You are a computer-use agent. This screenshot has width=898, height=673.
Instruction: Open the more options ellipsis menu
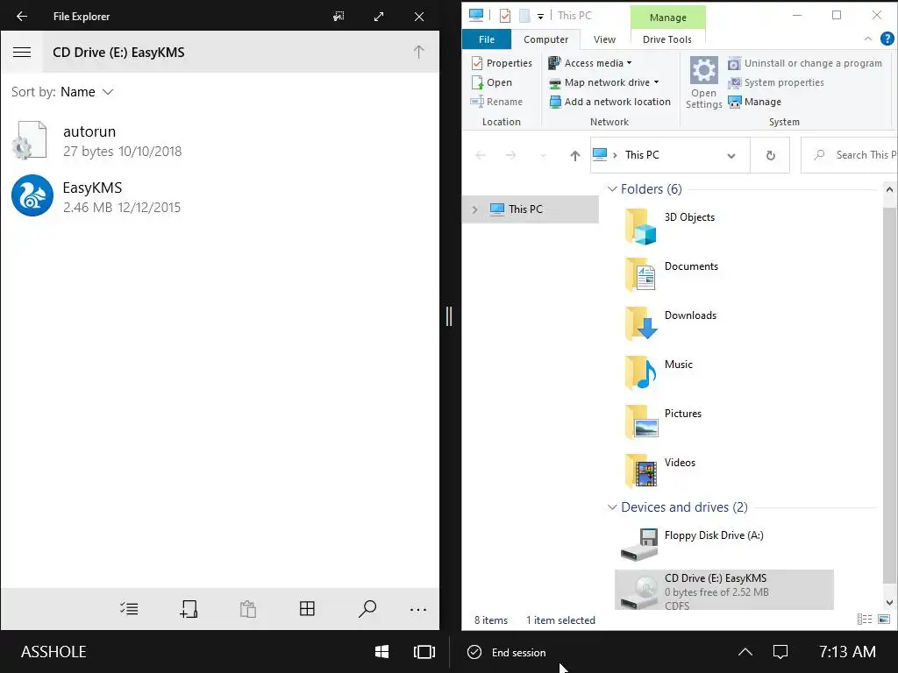(418, 610)
